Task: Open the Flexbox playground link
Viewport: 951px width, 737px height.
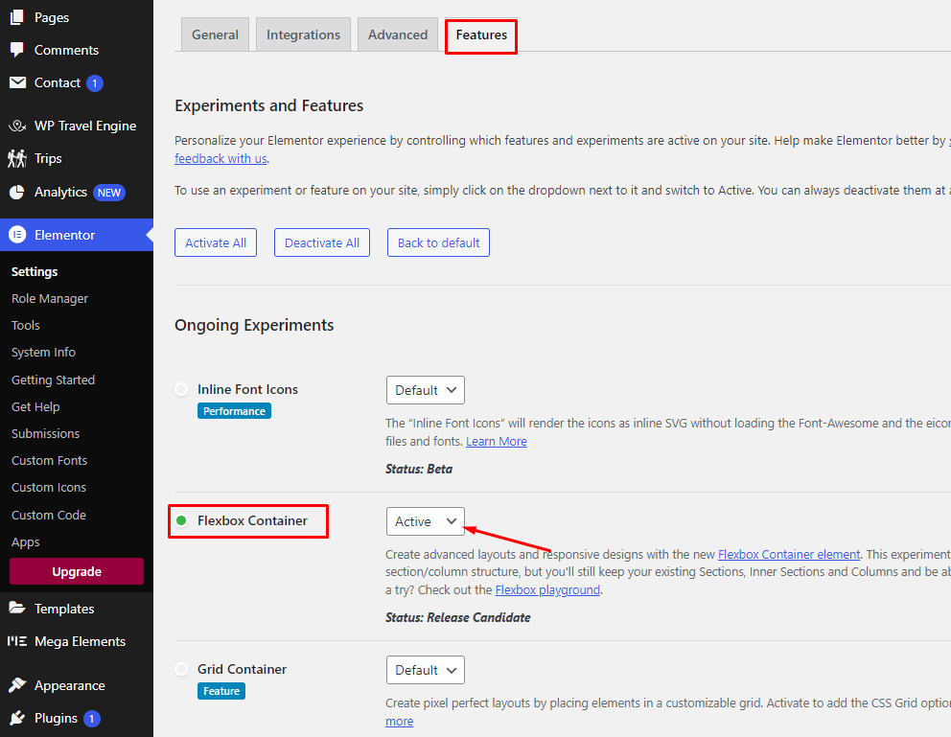Action: 547,589
